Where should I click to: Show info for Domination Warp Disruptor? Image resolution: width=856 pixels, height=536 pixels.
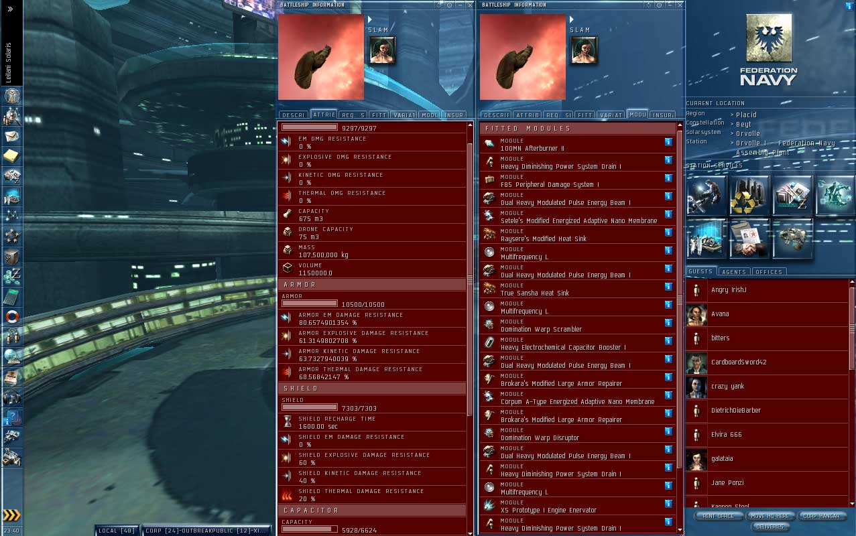pos(668,431)
